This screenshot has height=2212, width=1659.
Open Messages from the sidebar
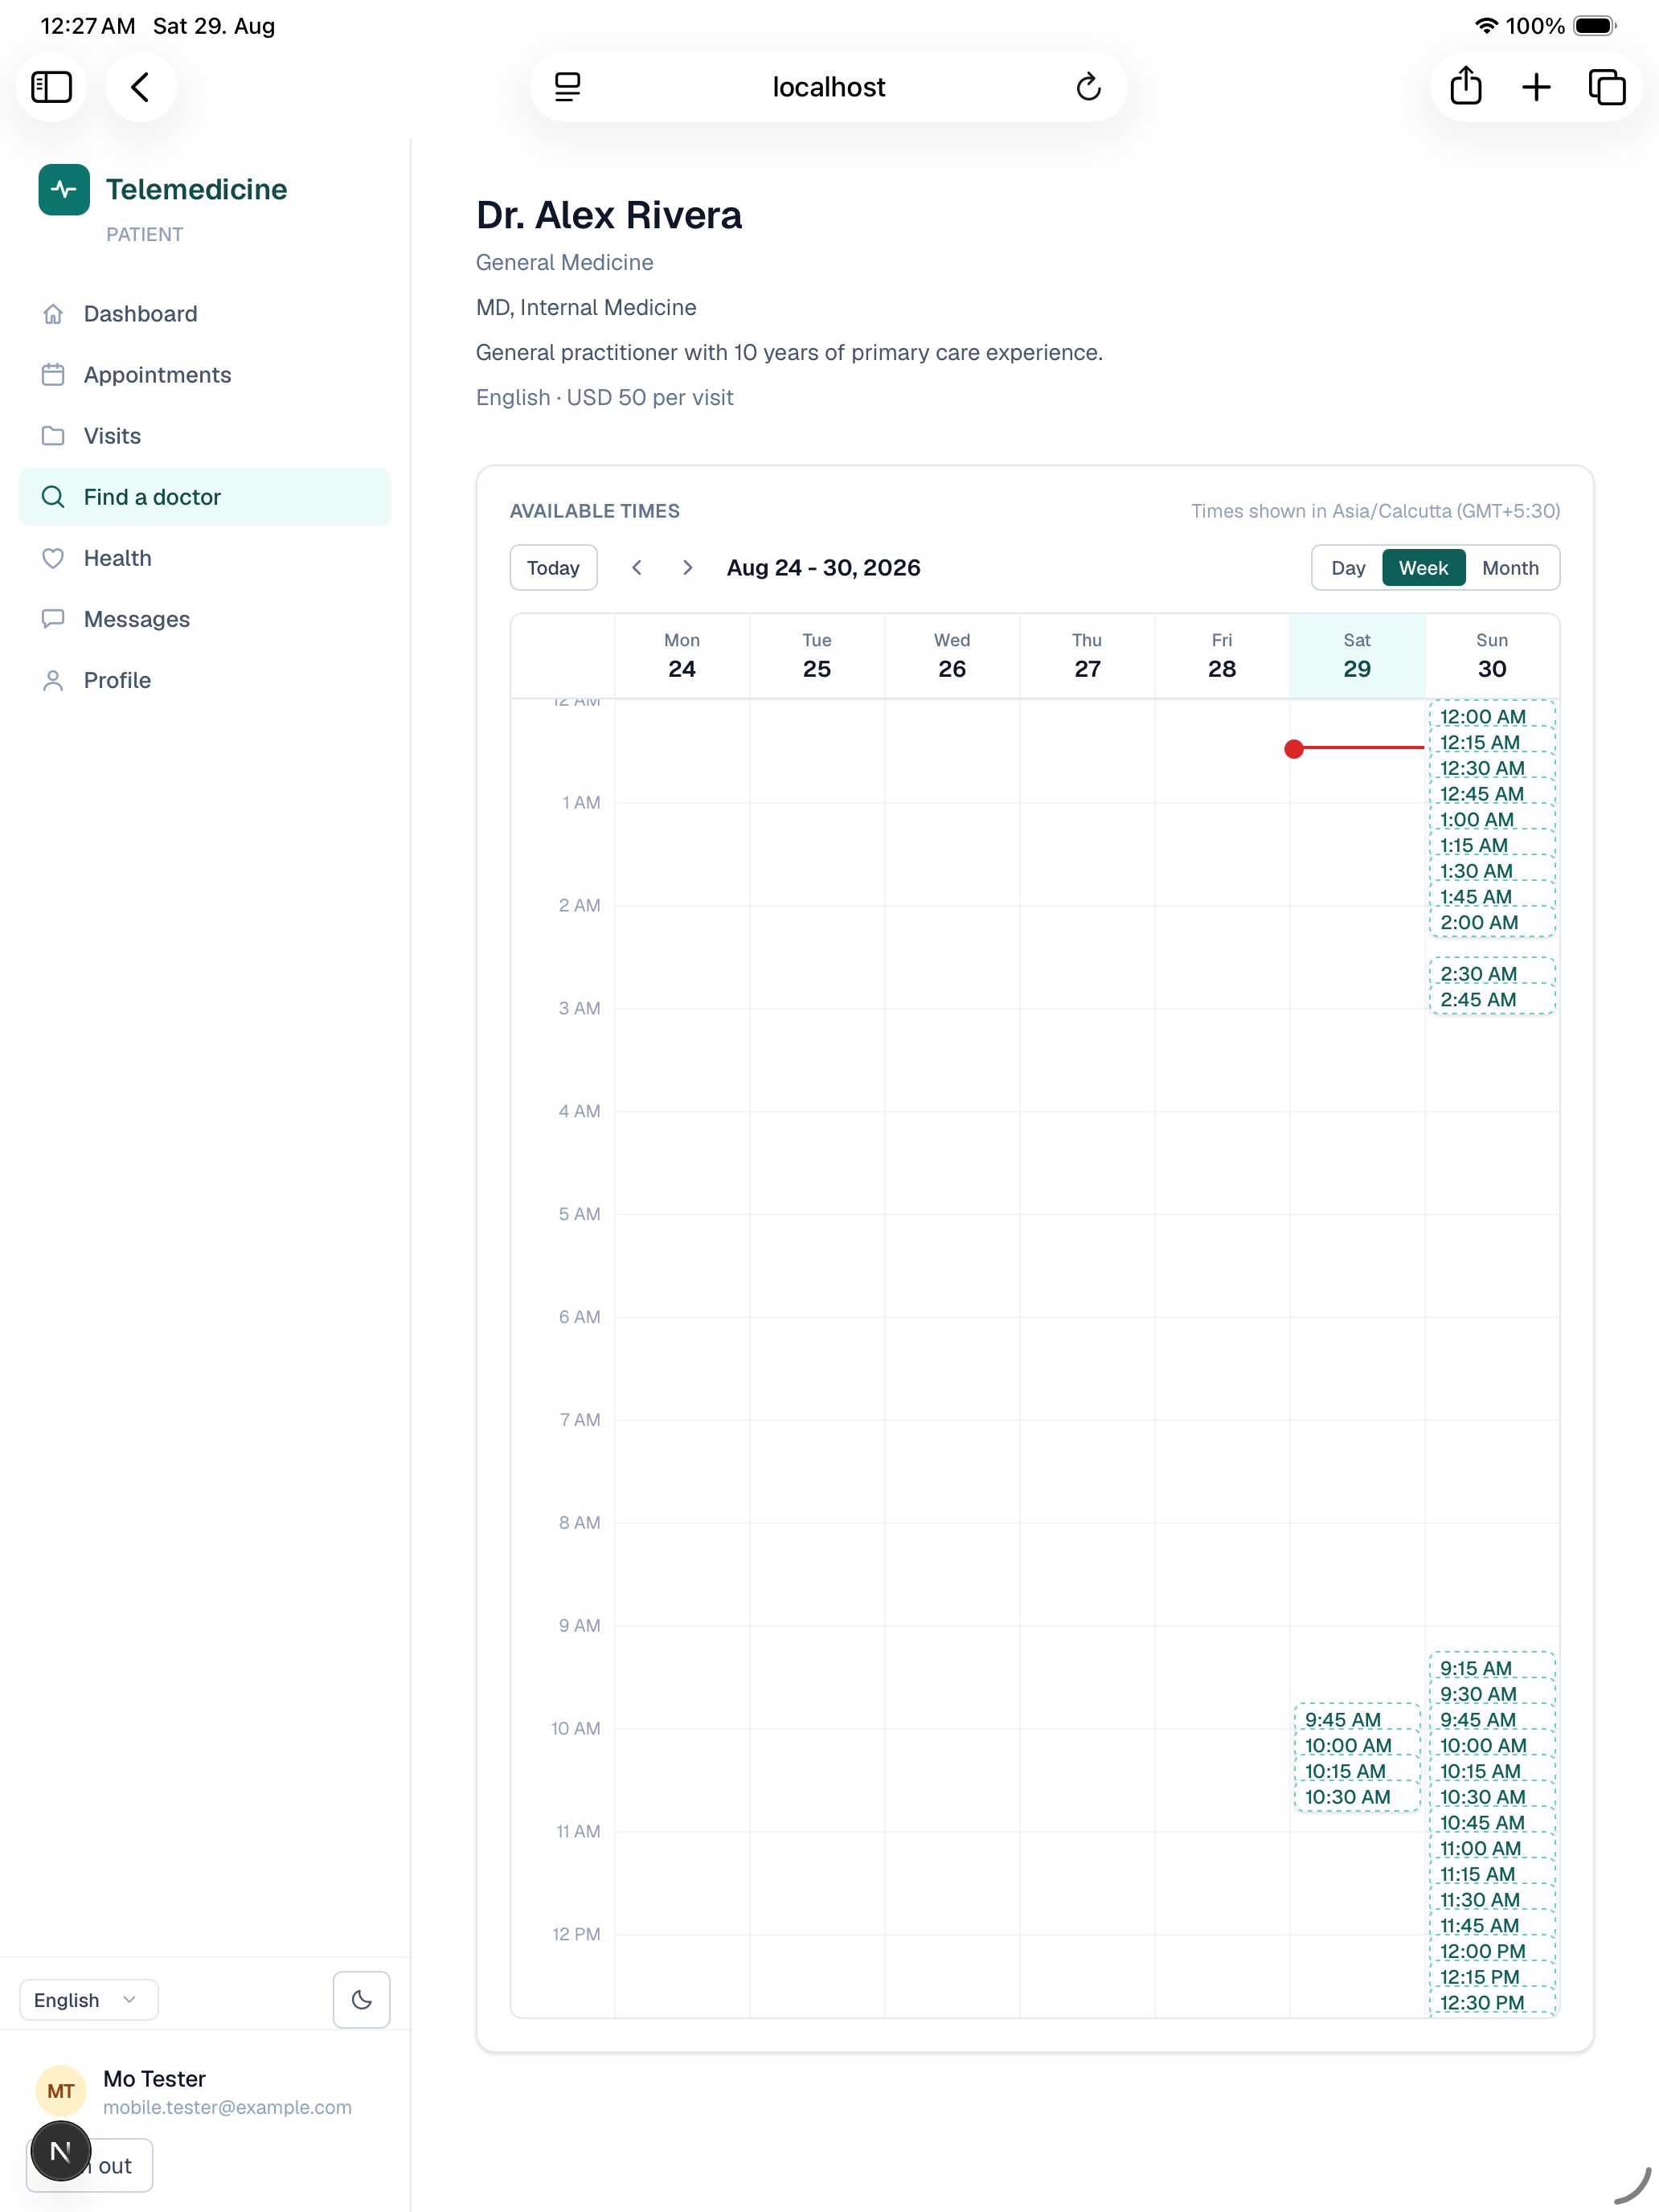click(x=205, y=619)
